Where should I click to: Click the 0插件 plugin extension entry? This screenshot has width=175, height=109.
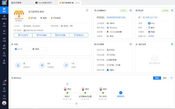point(110,70)
